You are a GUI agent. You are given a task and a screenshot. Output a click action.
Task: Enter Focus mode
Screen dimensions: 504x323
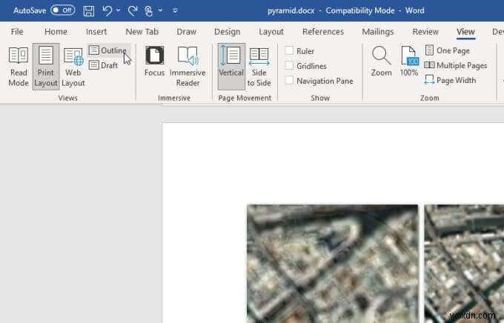(154, 61)
